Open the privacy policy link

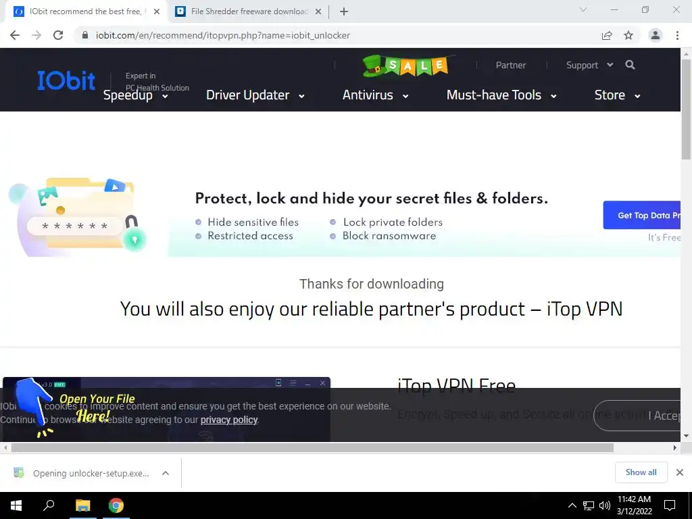pyautogui.click(x=229, y=420)
